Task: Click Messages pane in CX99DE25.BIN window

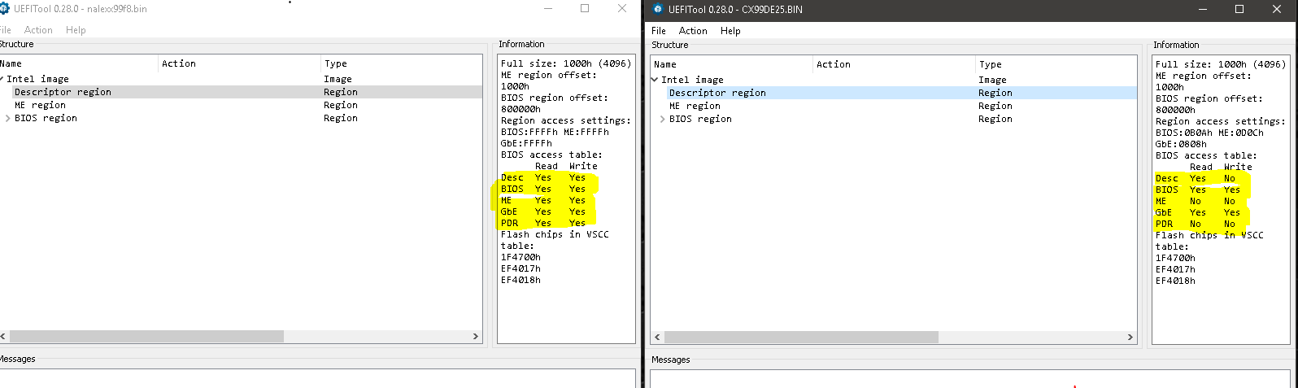Action: point(970,378)
